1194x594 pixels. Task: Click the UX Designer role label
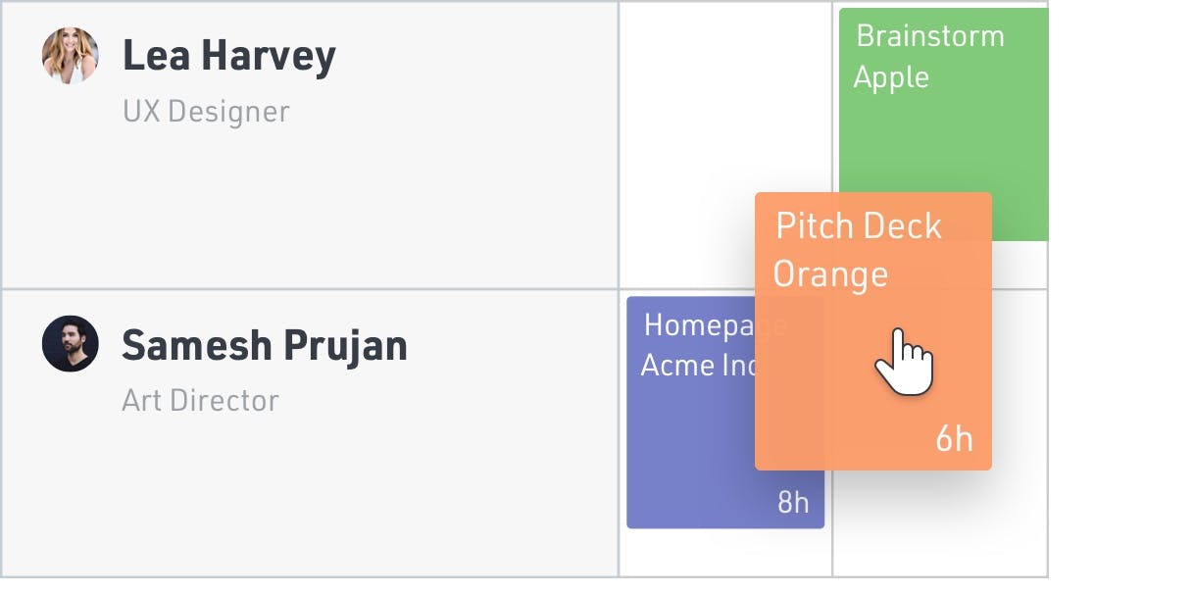205,112
